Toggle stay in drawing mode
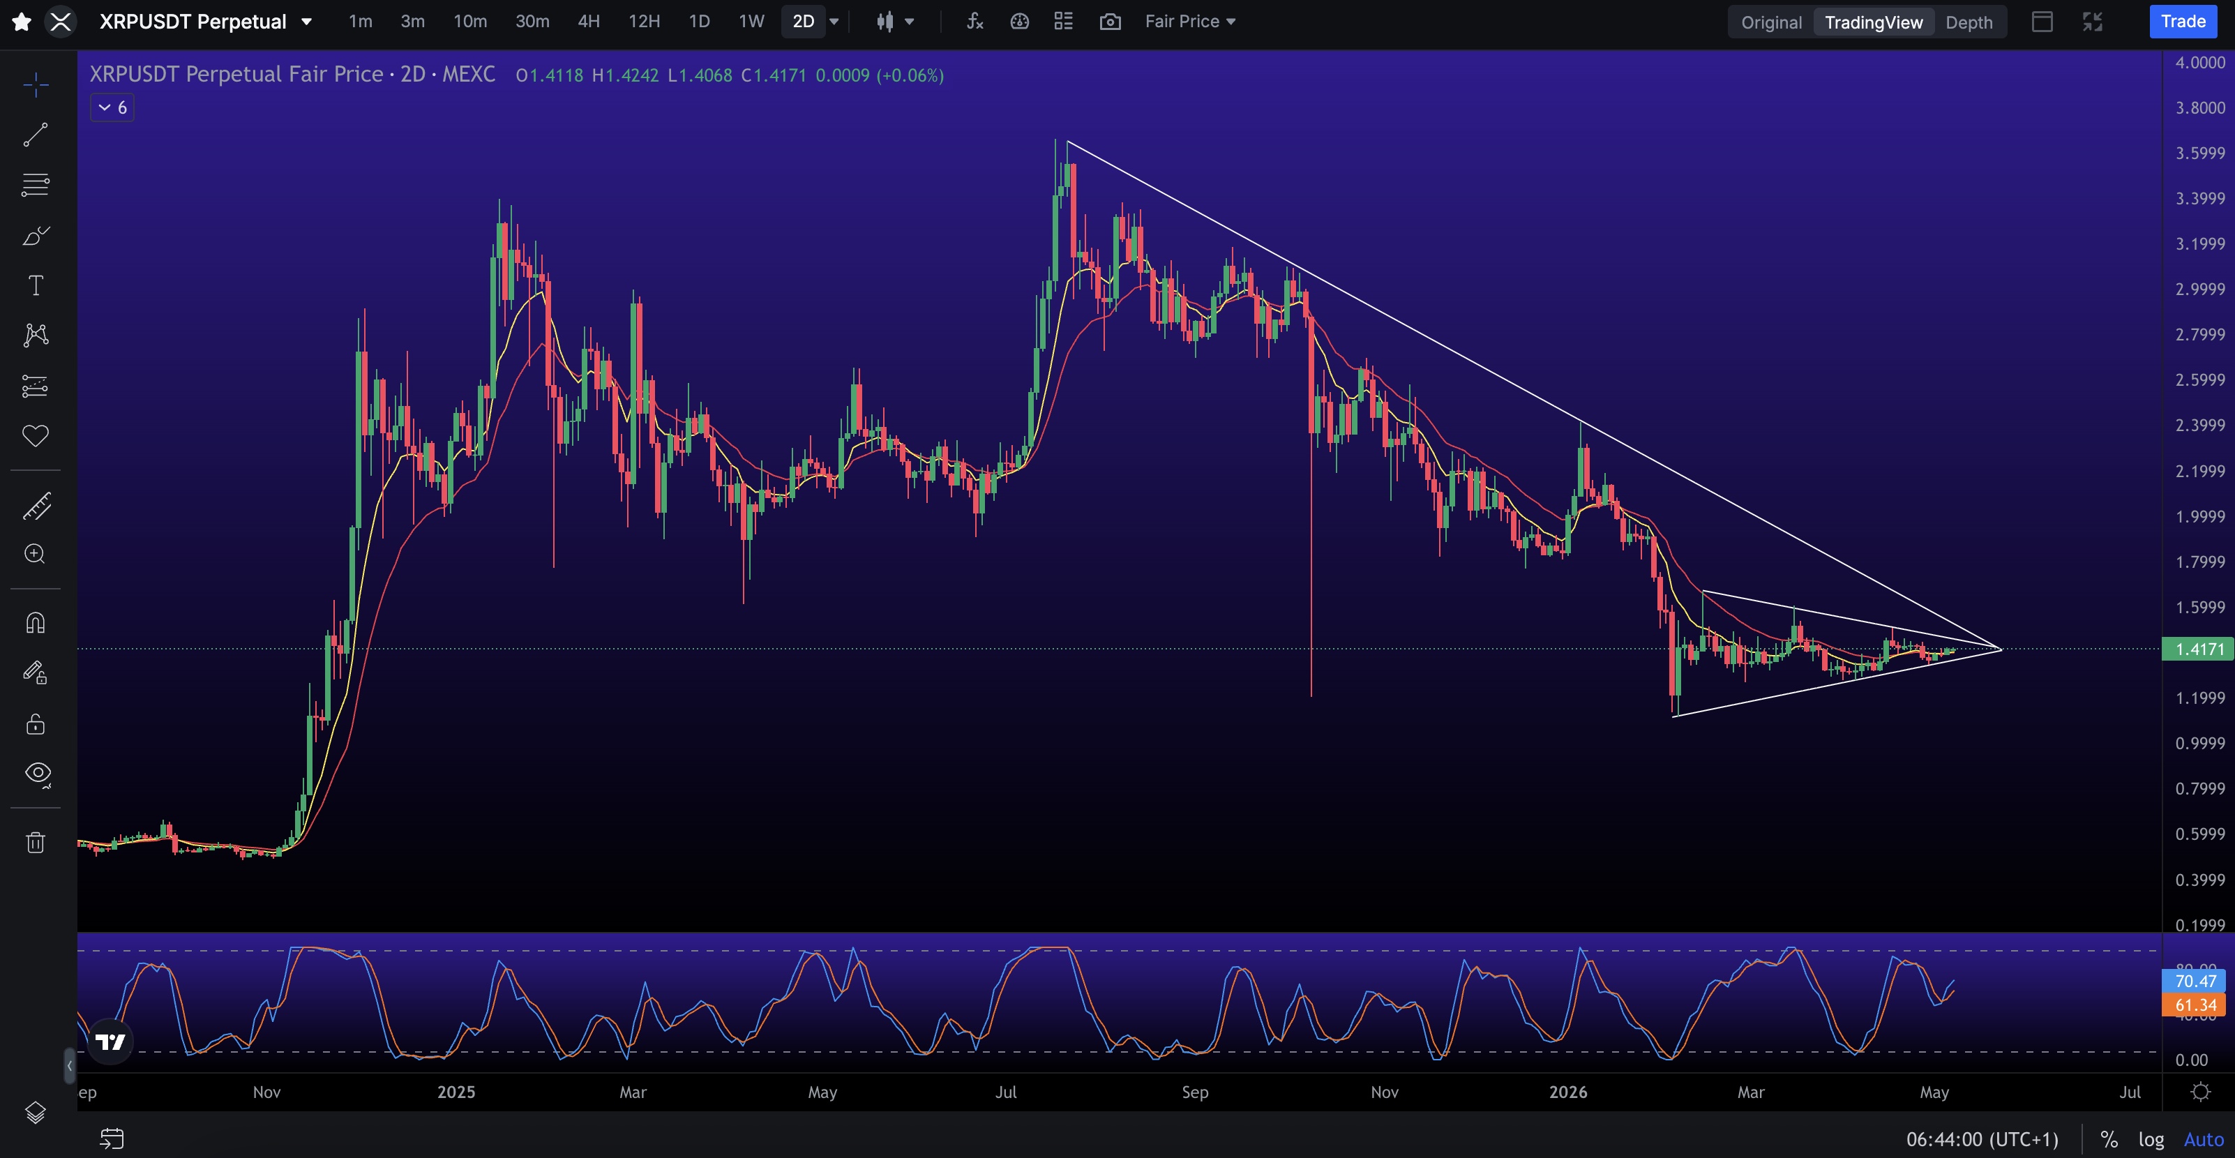The image size is (2235, 1158). point(36,673)
